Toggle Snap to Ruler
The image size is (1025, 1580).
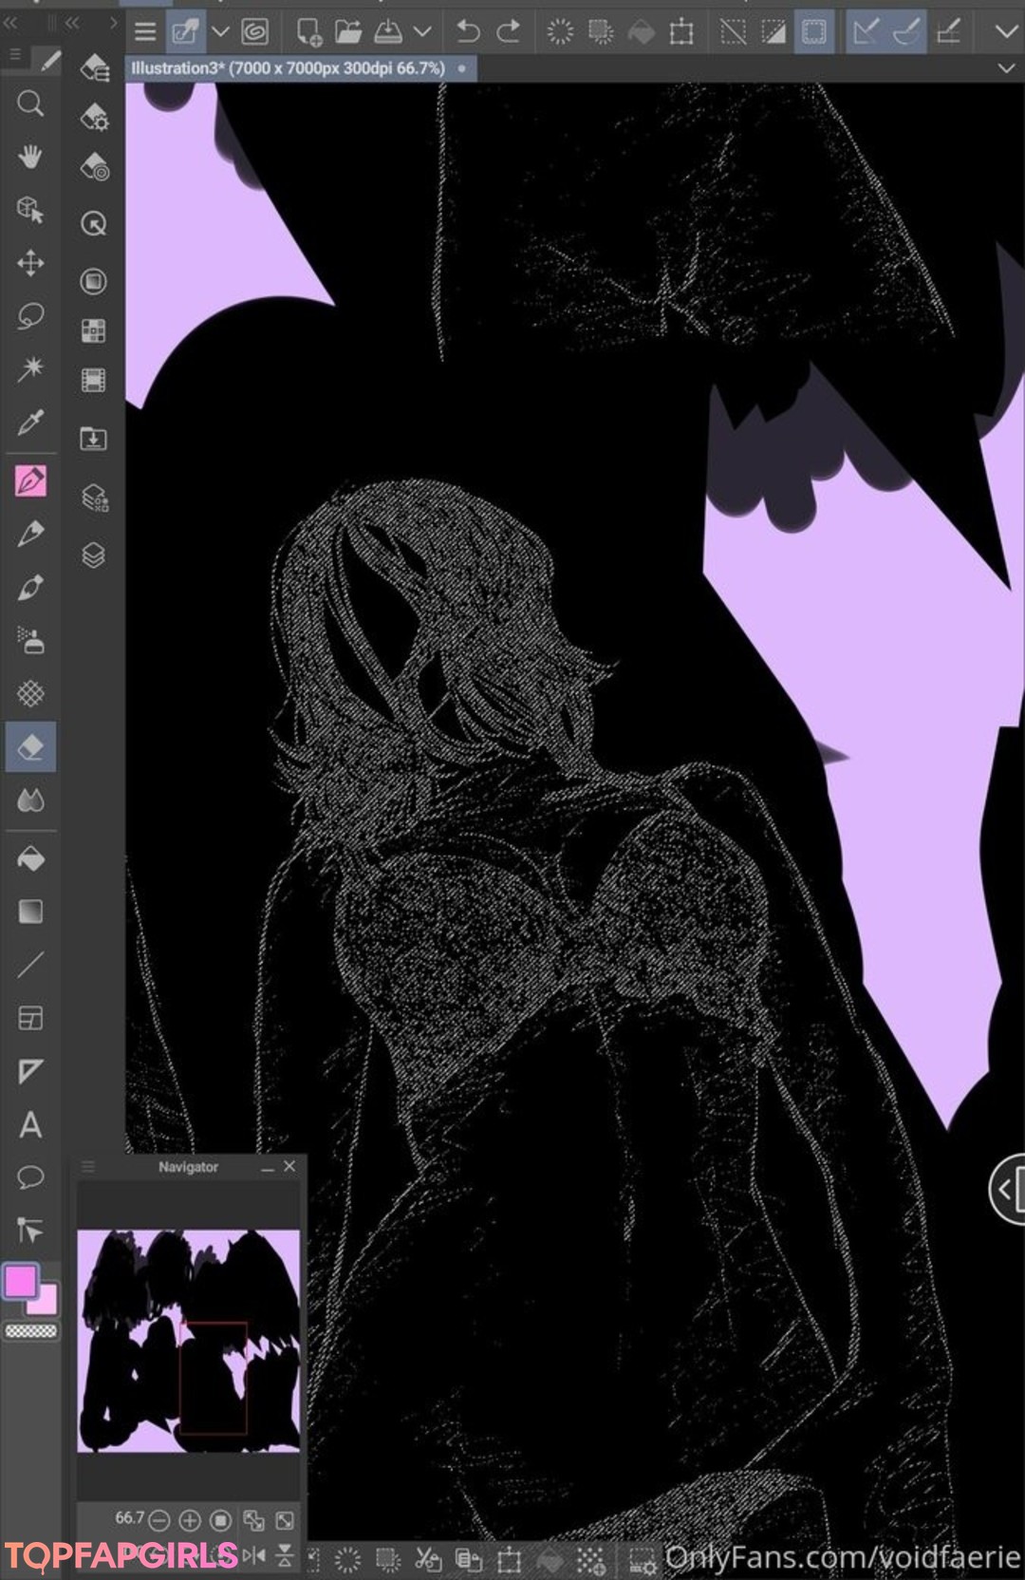865,32
